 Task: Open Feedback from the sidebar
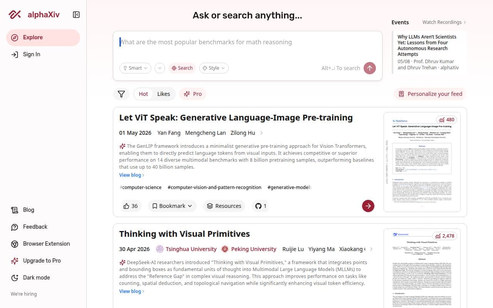[43, 227]
